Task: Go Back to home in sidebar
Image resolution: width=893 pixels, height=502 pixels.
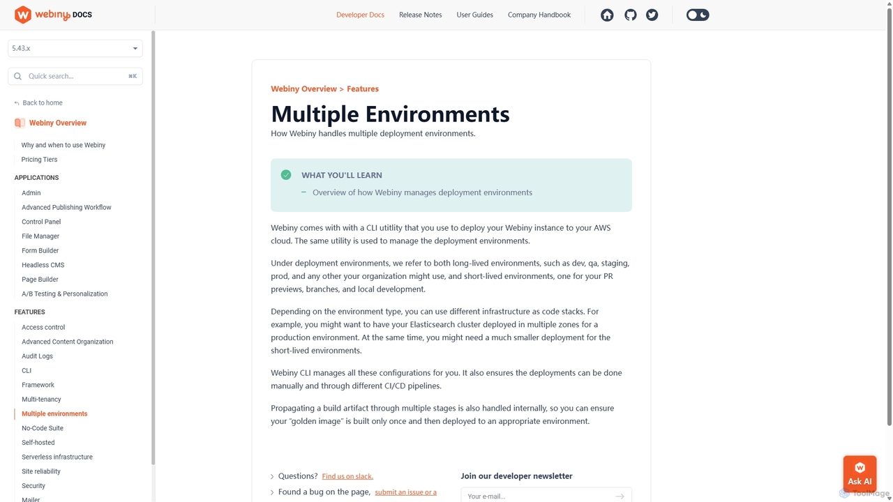Action: pyautogui.click(x=43, y=102)
